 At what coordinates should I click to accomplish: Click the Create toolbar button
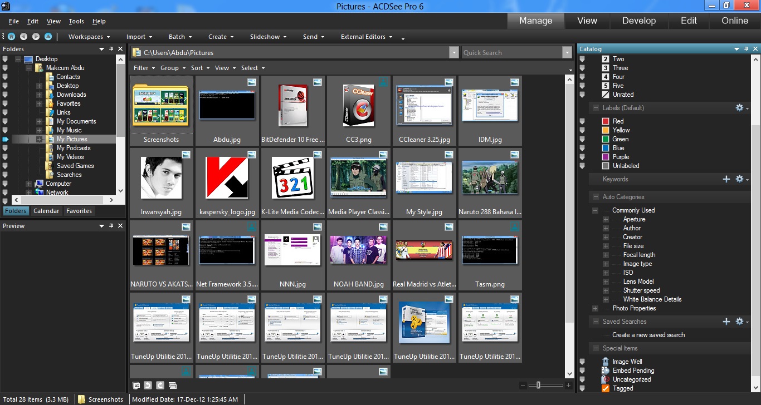tap(221, 37)
